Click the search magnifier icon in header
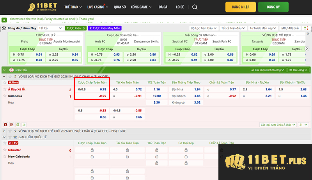This screenshot has width=312, height=180. pos(195,7)
